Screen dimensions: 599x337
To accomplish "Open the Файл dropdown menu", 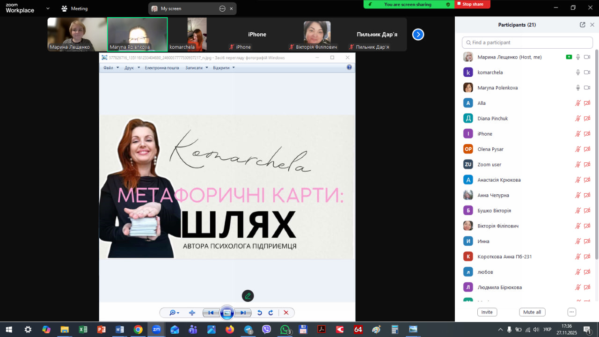I will pyautogui.click(x=111, y=68).
